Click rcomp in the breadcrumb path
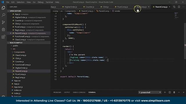The image size is (186, 104). [x=56, y=11]
